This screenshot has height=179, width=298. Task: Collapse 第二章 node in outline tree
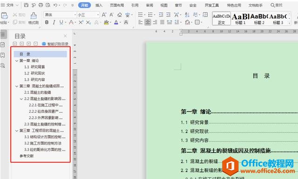coord(17,86)
